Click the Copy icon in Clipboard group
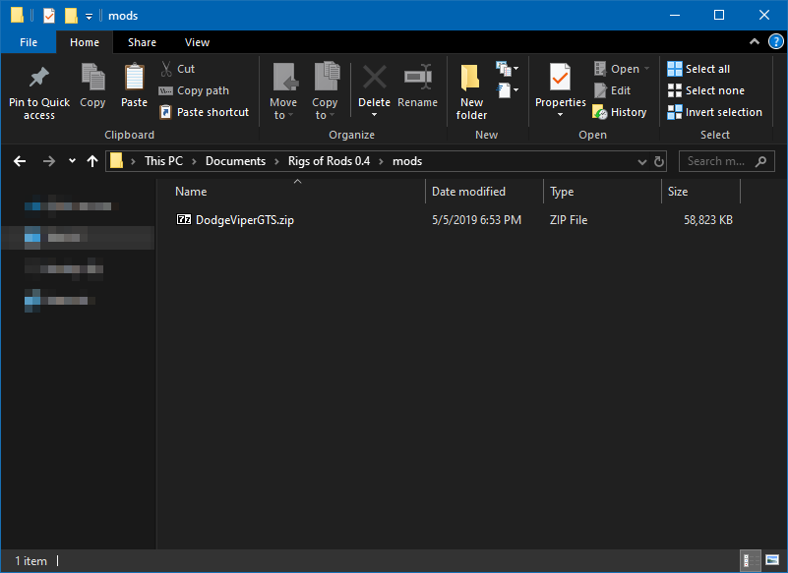This screenshot has width=788, height=573. coord(92,78)
